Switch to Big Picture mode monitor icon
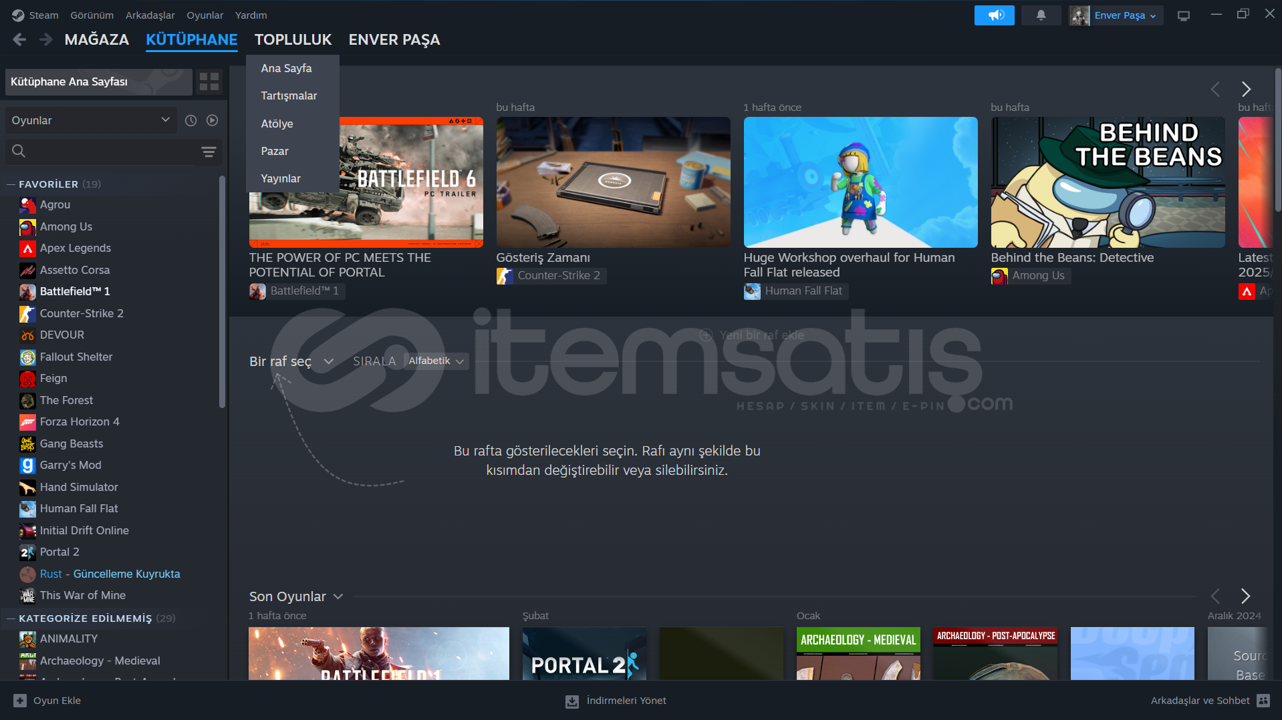 tap(1184, 15)
